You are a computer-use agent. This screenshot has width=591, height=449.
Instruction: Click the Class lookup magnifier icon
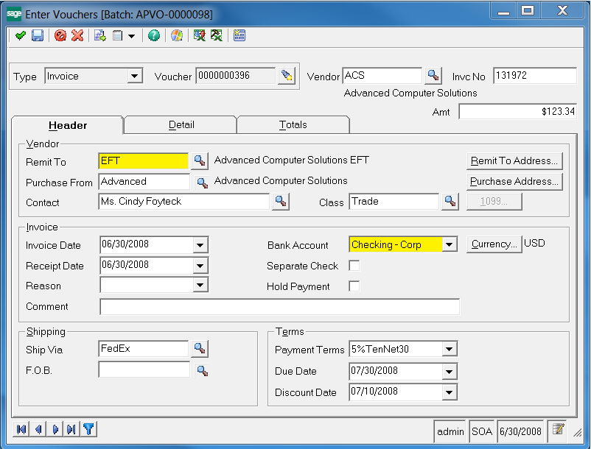[450, 201]
